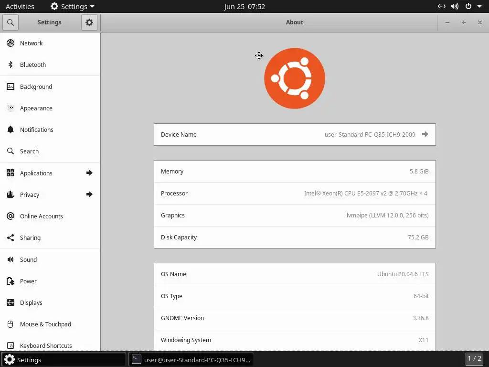489x367 pixels.
Task: Click the top bar network connection icon
Action: point(442,6)
